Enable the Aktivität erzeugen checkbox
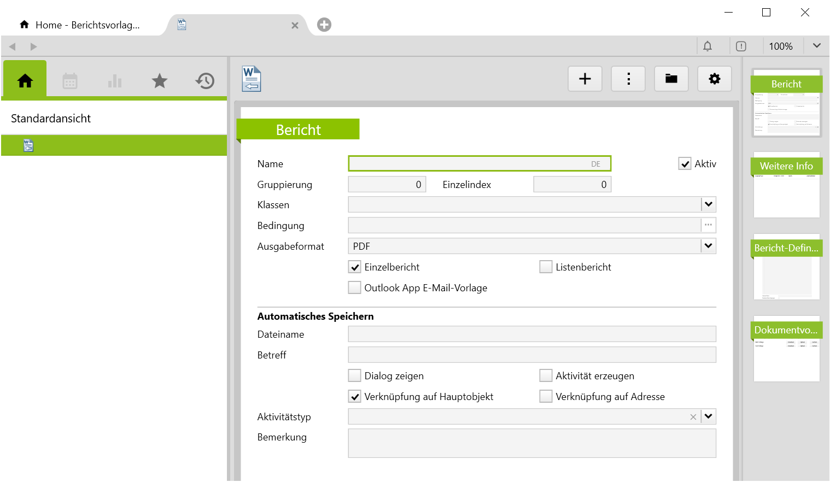The image size is (830, 482). 546,376
